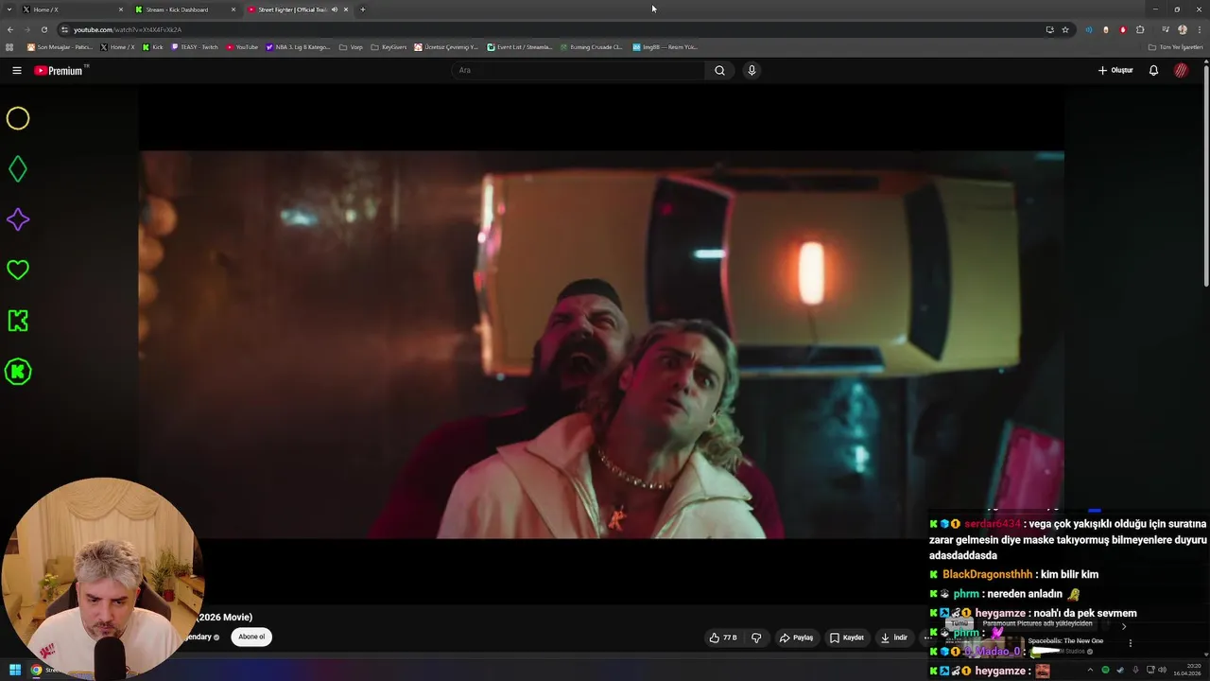Screen dimensions: 1210x681
Task: Go to YouTube Premium home logo
Action: pos(60,70)
